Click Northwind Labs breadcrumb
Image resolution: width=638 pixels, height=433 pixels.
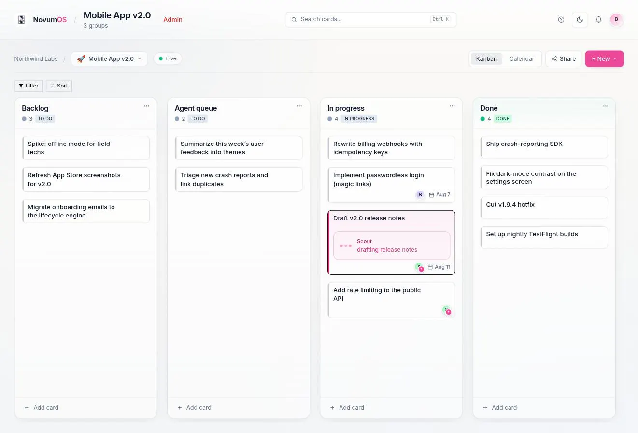[36, 59]
